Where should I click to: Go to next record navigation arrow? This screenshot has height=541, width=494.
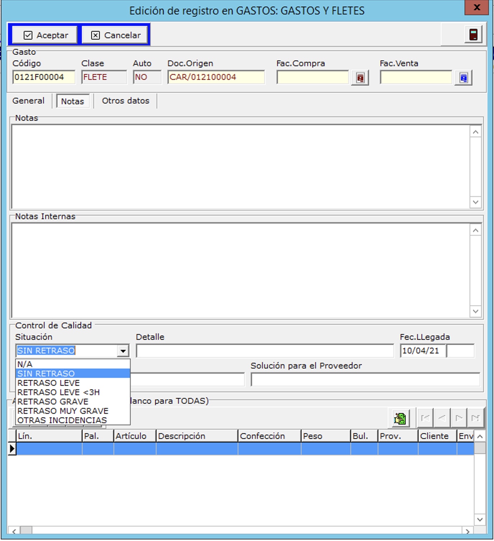(458, 418)
